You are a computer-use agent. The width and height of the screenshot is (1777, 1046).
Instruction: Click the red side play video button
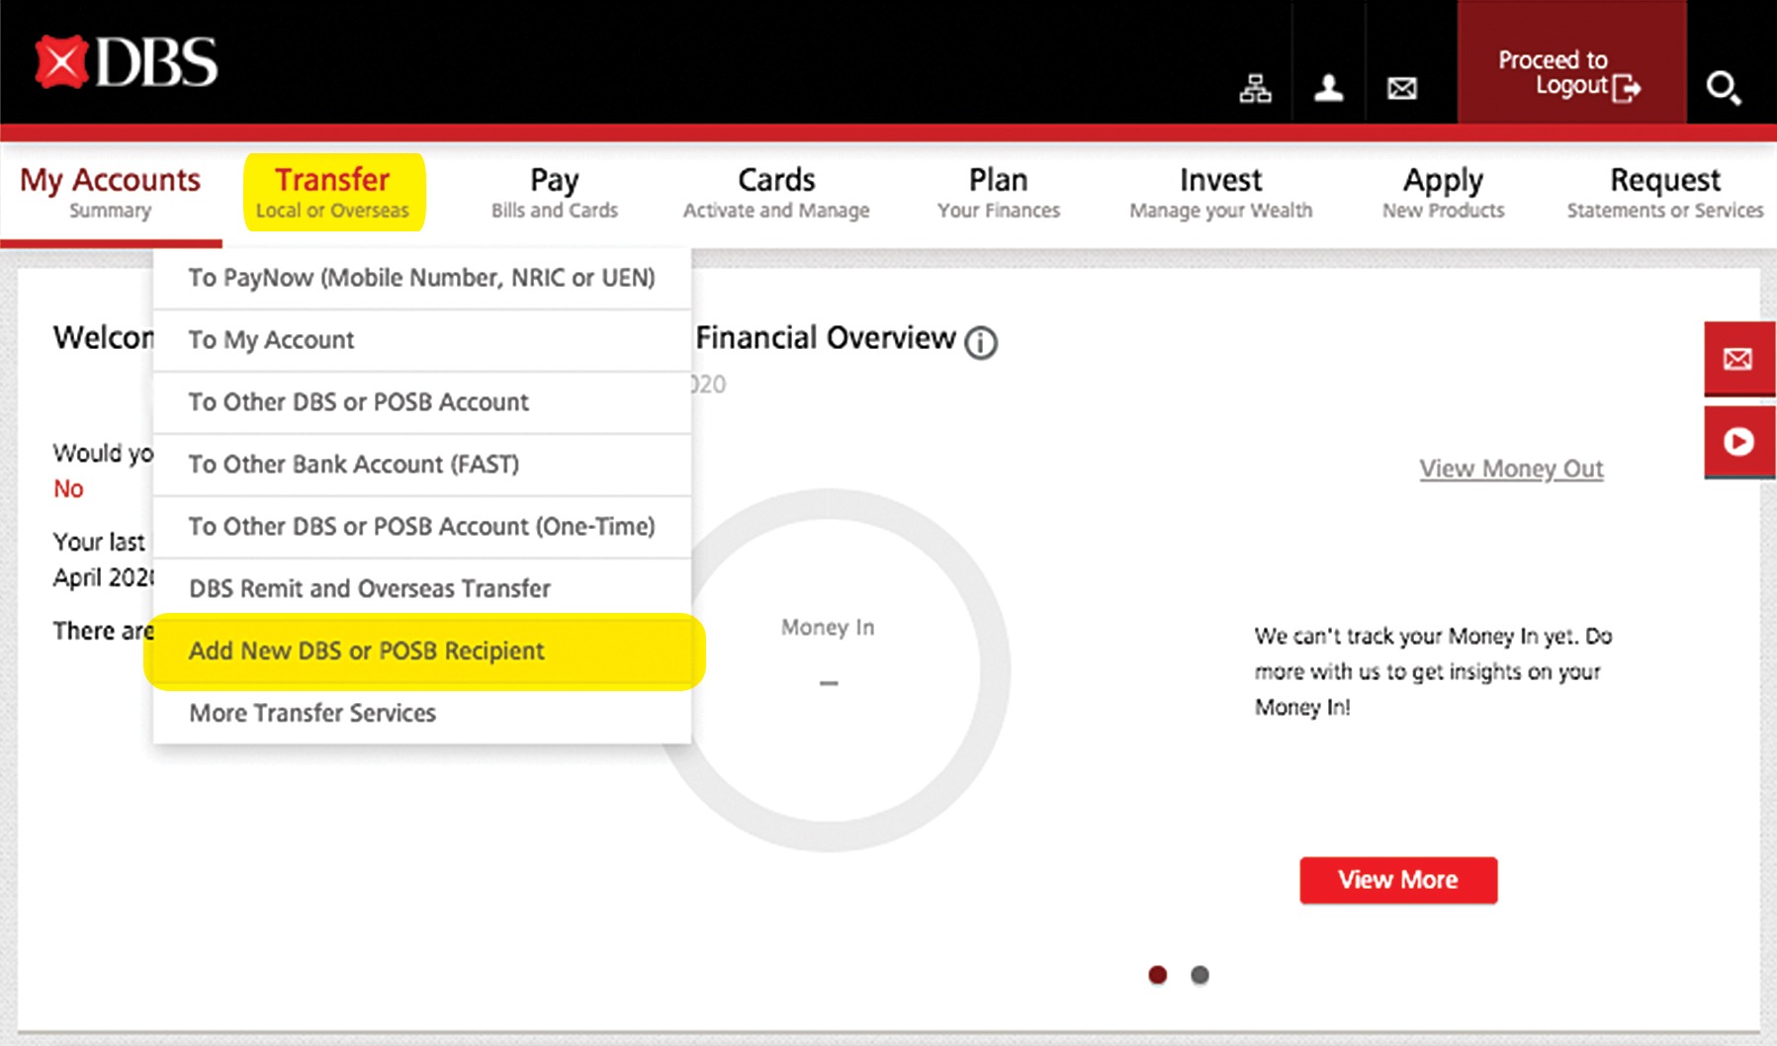coord(1738,442)
